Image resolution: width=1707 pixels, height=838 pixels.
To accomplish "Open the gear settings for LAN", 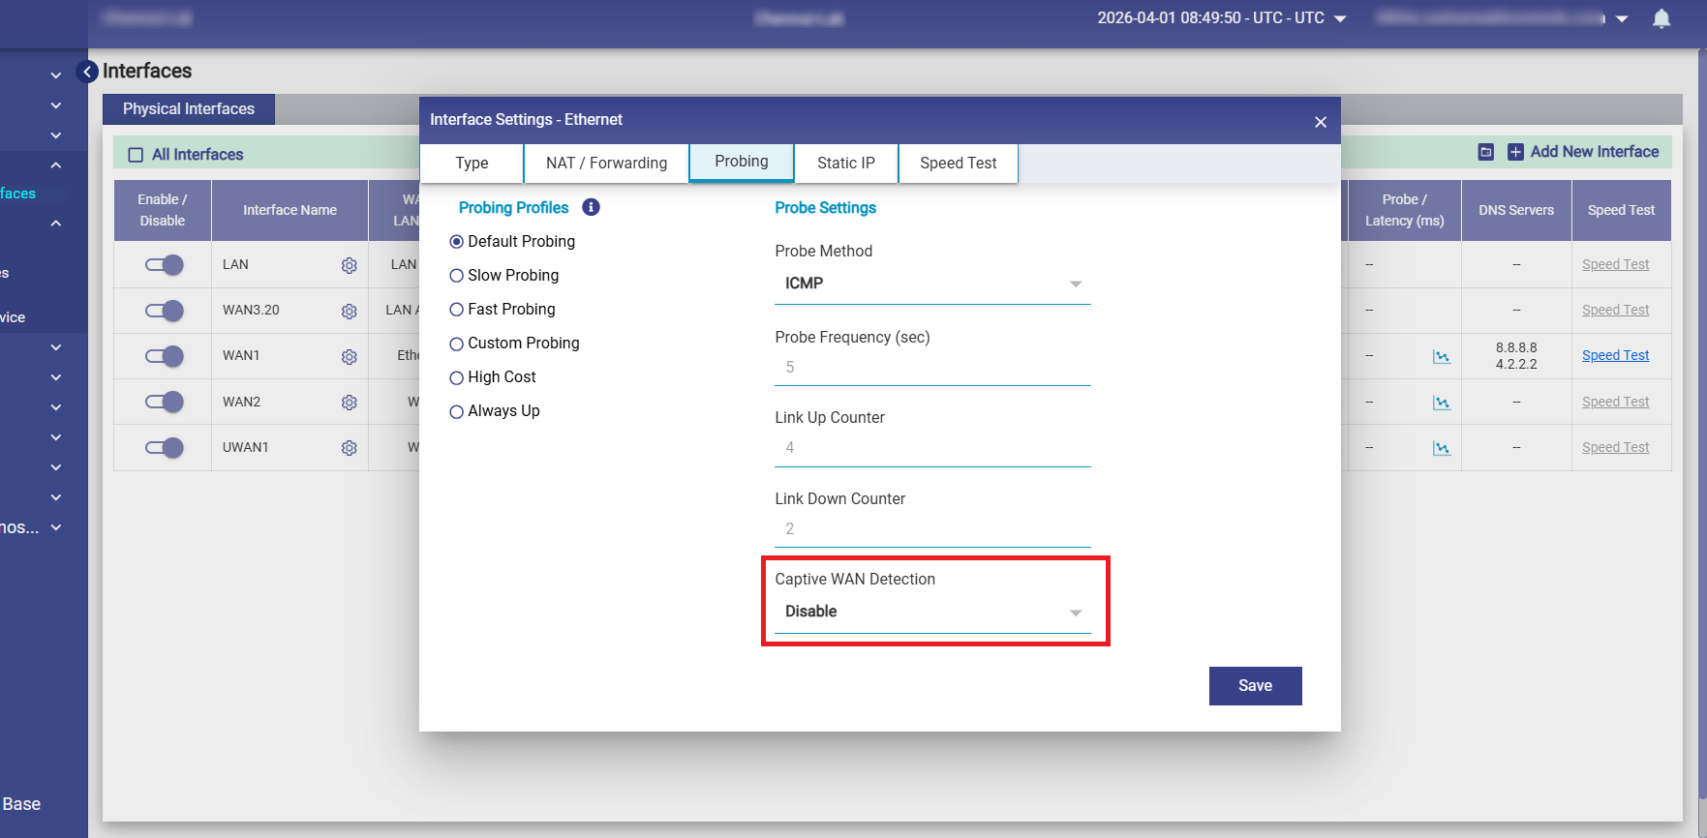I will [350, 265].
